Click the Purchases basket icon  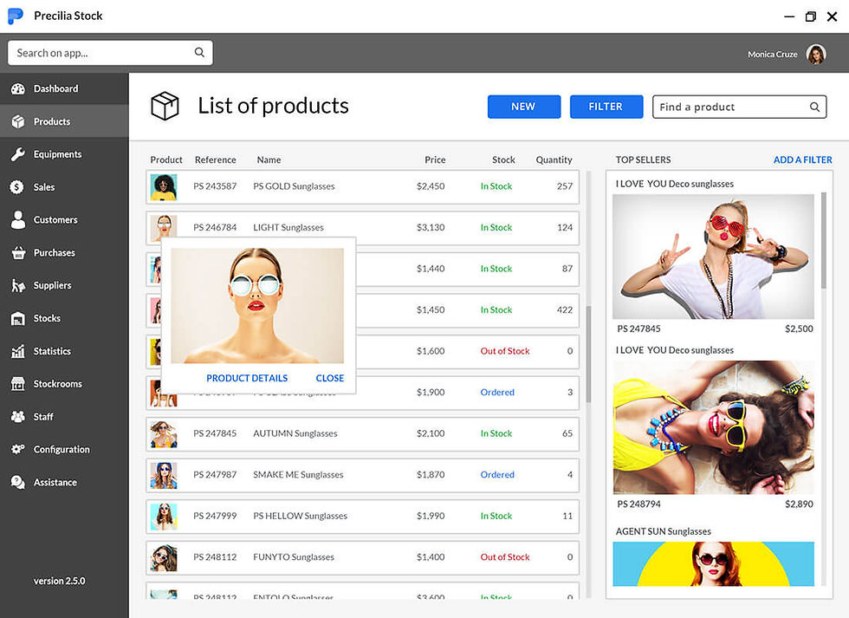(18, 252)
